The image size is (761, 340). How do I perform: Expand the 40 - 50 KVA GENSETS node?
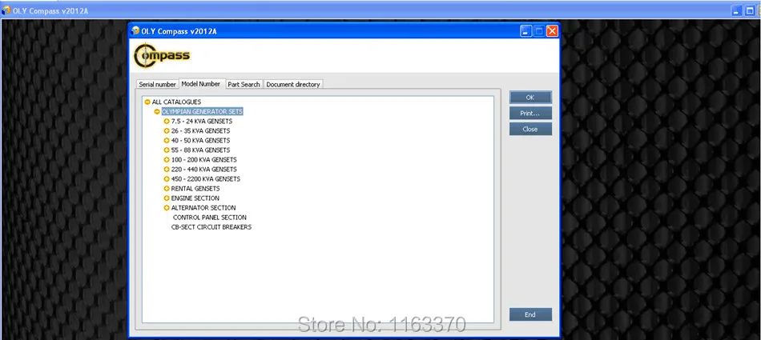pyautogui.click(x=167, y=141)
